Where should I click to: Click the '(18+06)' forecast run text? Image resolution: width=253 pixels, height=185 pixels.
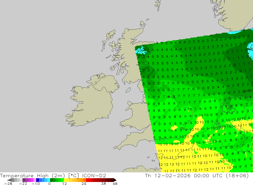pyautogui.click(x=237, y=176)
